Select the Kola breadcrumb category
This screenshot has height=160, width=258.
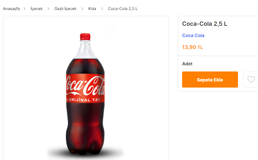[x=92, y=9]
